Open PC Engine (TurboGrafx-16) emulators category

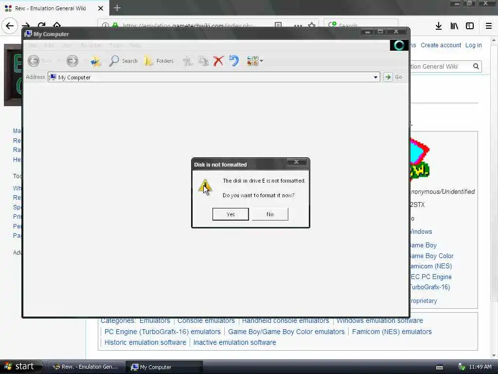coord(162,332)
